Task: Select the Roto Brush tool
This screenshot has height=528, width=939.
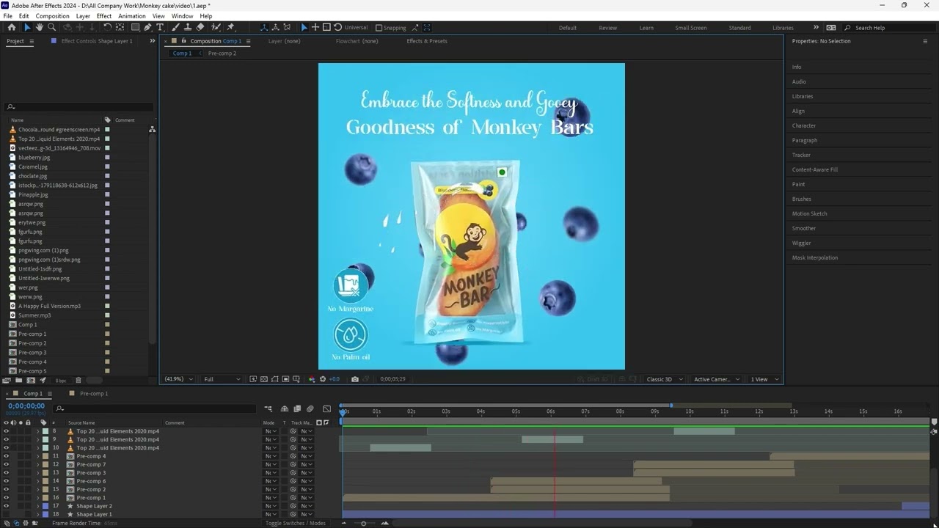Action: tap(216, 27)
